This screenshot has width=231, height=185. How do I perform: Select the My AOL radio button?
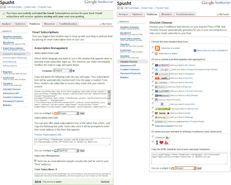(153, 77)
